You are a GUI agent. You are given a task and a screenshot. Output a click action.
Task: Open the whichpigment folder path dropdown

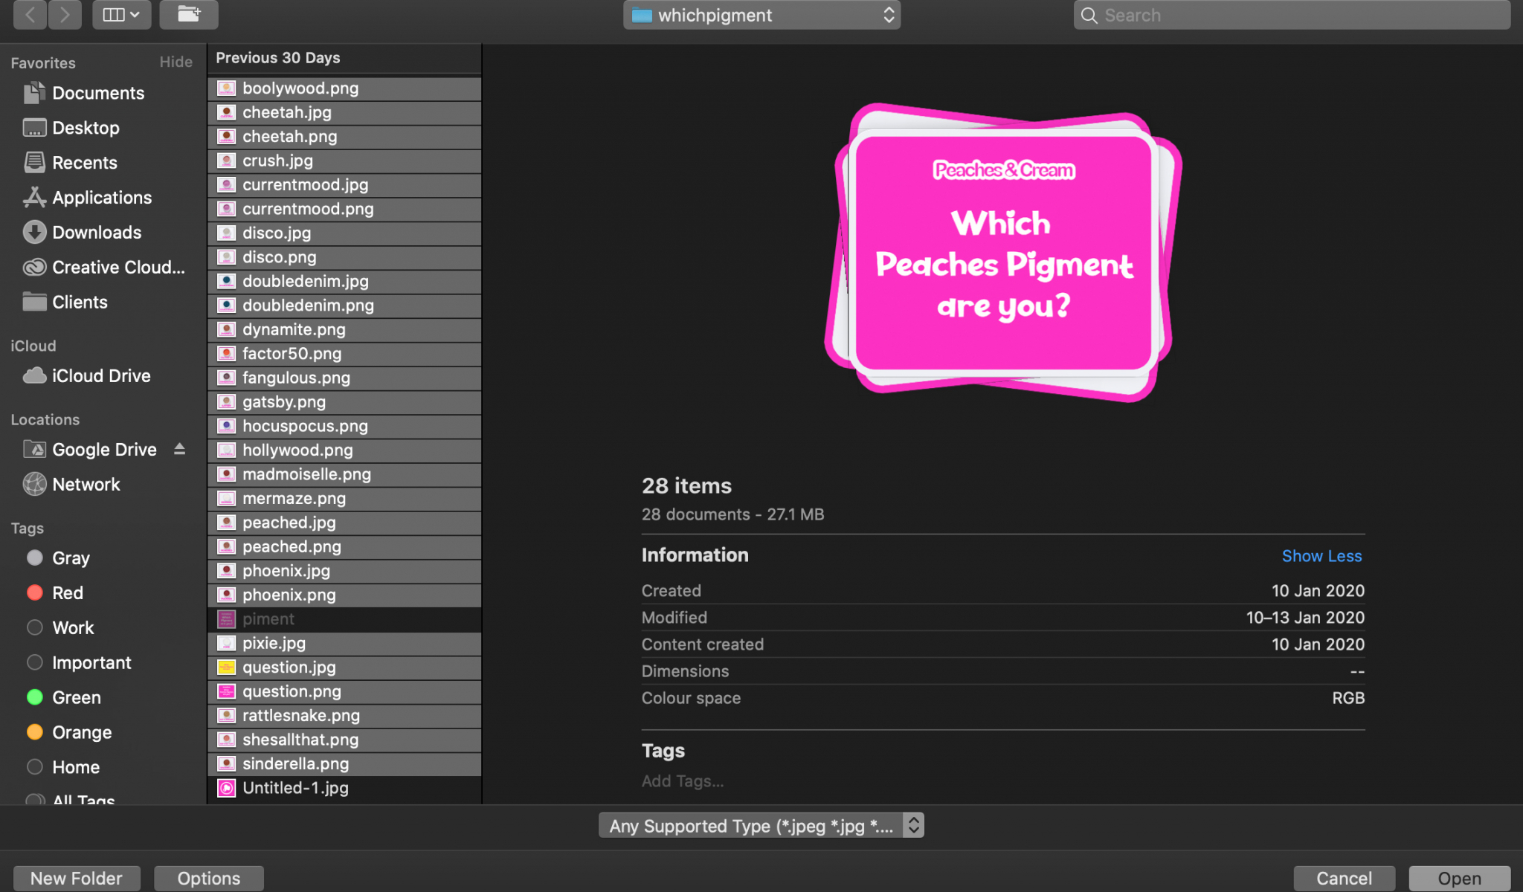pyautogui.click(x=761, y=15)
